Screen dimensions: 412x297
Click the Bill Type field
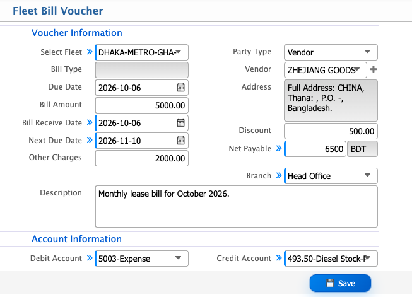pyautogui.click(x=141, y=70)
